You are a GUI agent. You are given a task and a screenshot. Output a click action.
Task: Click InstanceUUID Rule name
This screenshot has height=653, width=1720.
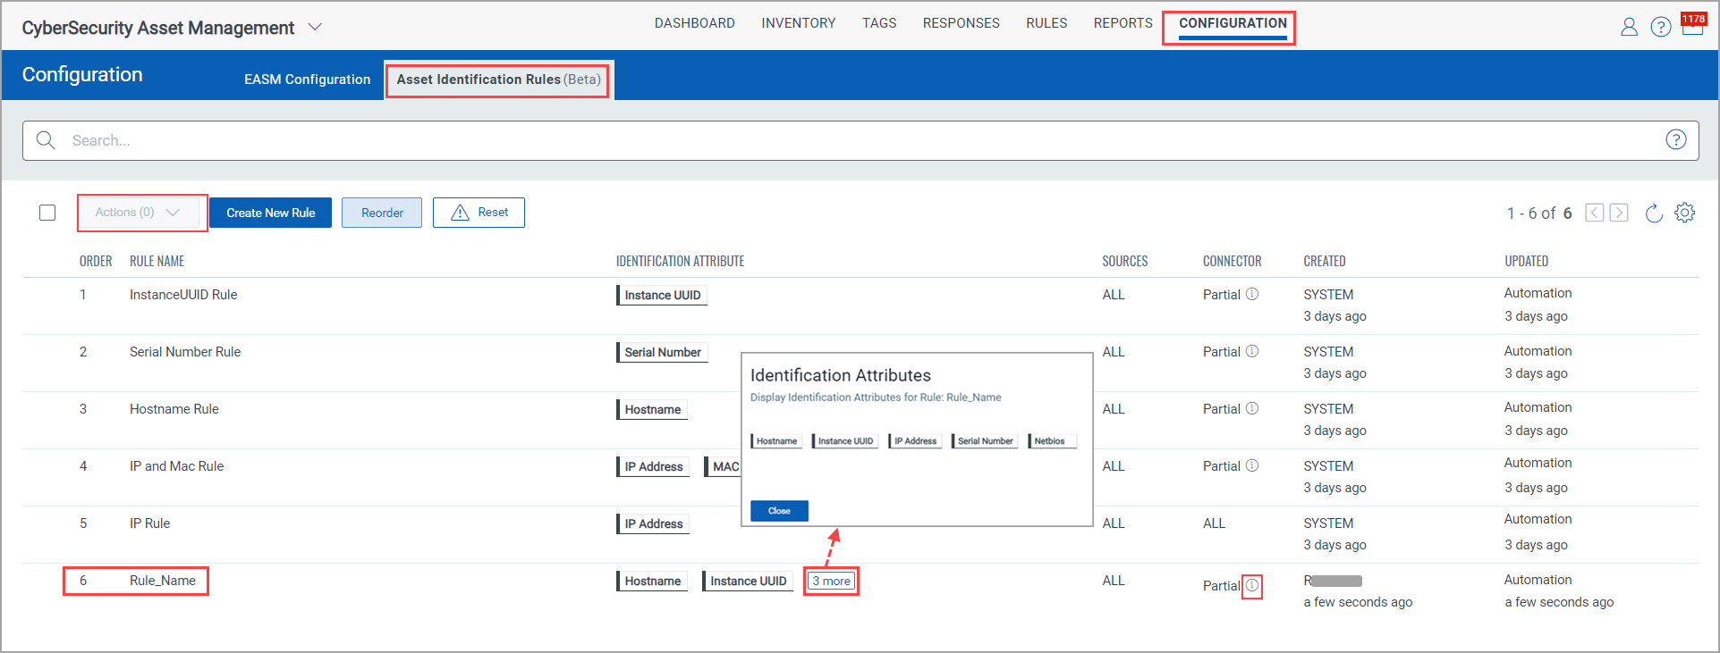(x=183, y=295)
